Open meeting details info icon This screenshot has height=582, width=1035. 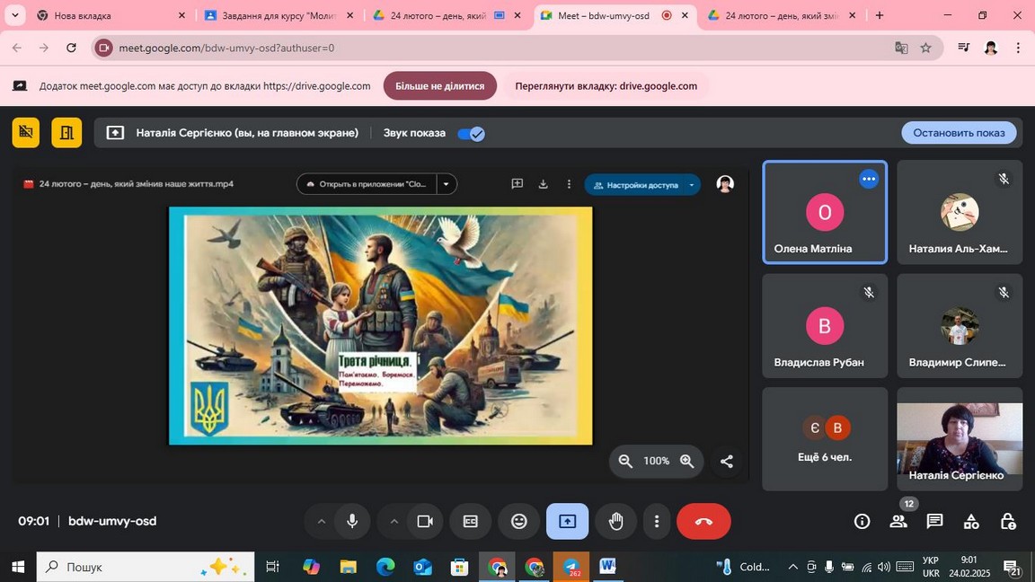(862, 521)
